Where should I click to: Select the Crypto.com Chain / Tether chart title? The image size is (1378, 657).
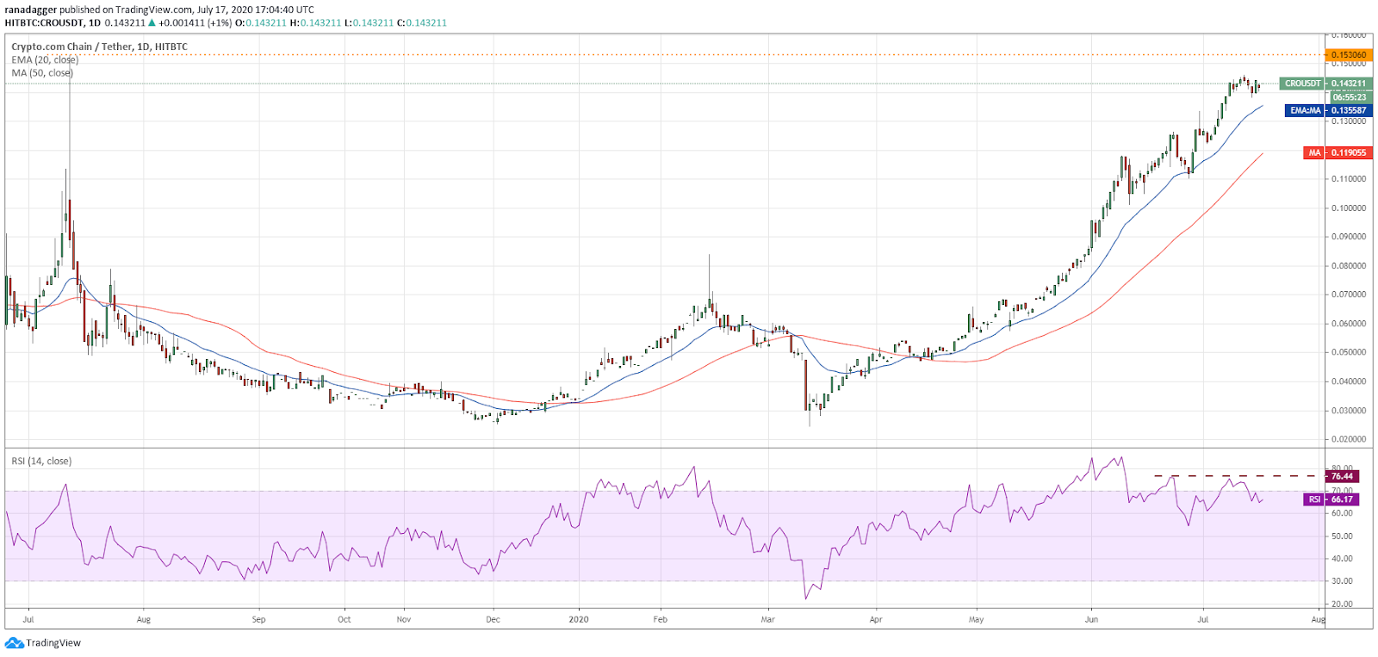(x=99, y=46)
